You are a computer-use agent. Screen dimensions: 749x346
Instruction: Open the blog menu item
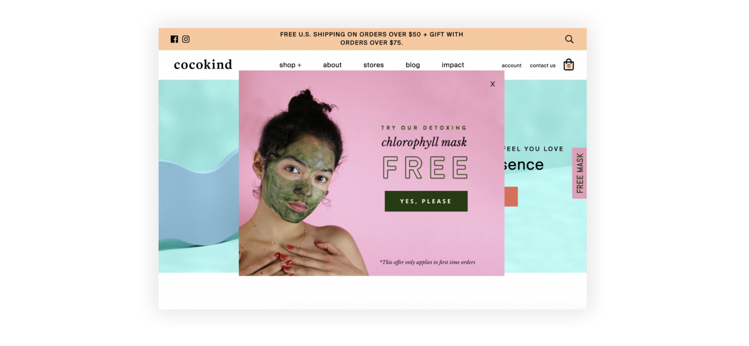[413, 65]
